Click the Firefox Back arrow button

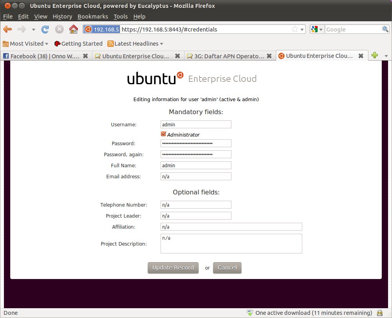pyautogui.click(x=7, y=29)
